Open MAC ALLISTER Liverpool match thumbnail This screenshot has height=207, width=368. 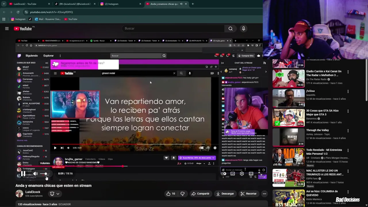288,178
